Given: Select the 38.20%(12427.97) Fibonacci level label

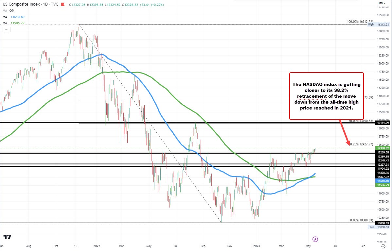Looking at the screenshot, I should tap(362, 144).
